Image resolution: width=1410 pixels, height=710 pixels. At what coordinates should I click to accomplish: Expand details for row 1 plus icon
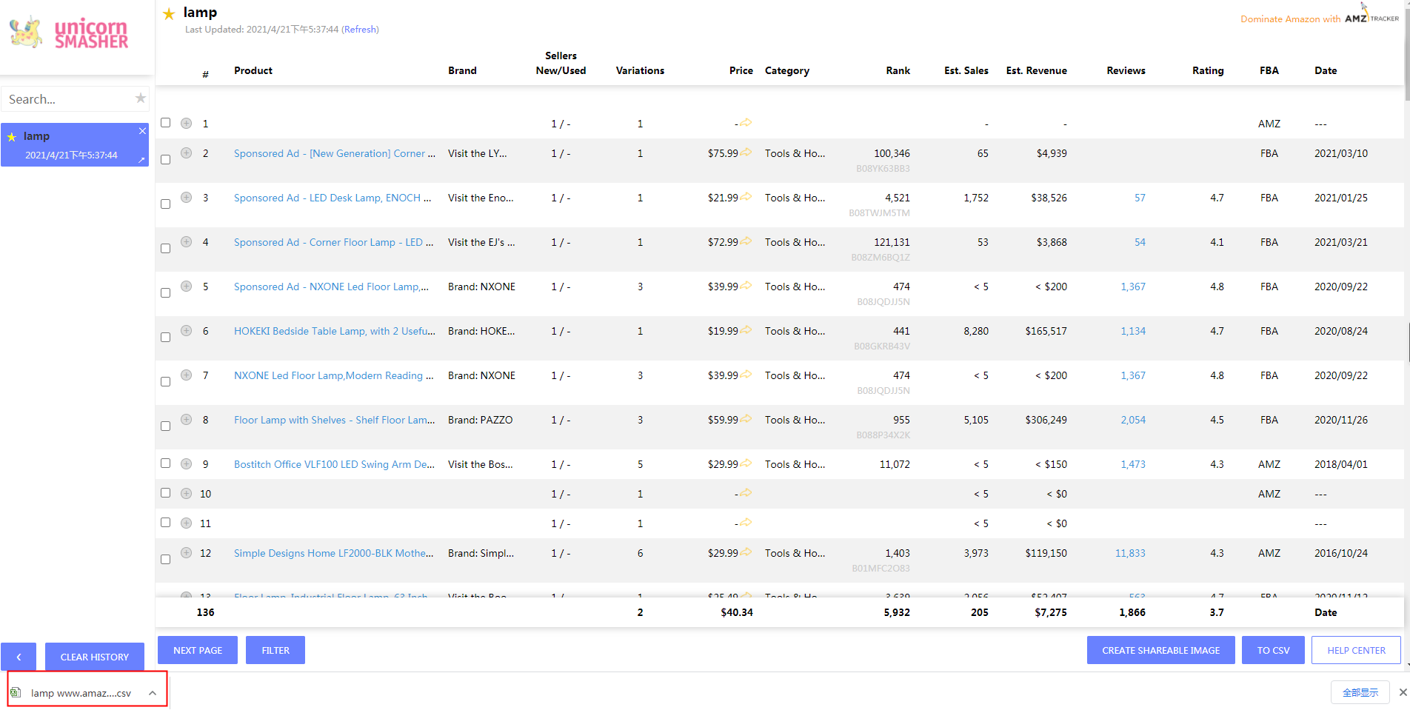click(x=187, y=124)
